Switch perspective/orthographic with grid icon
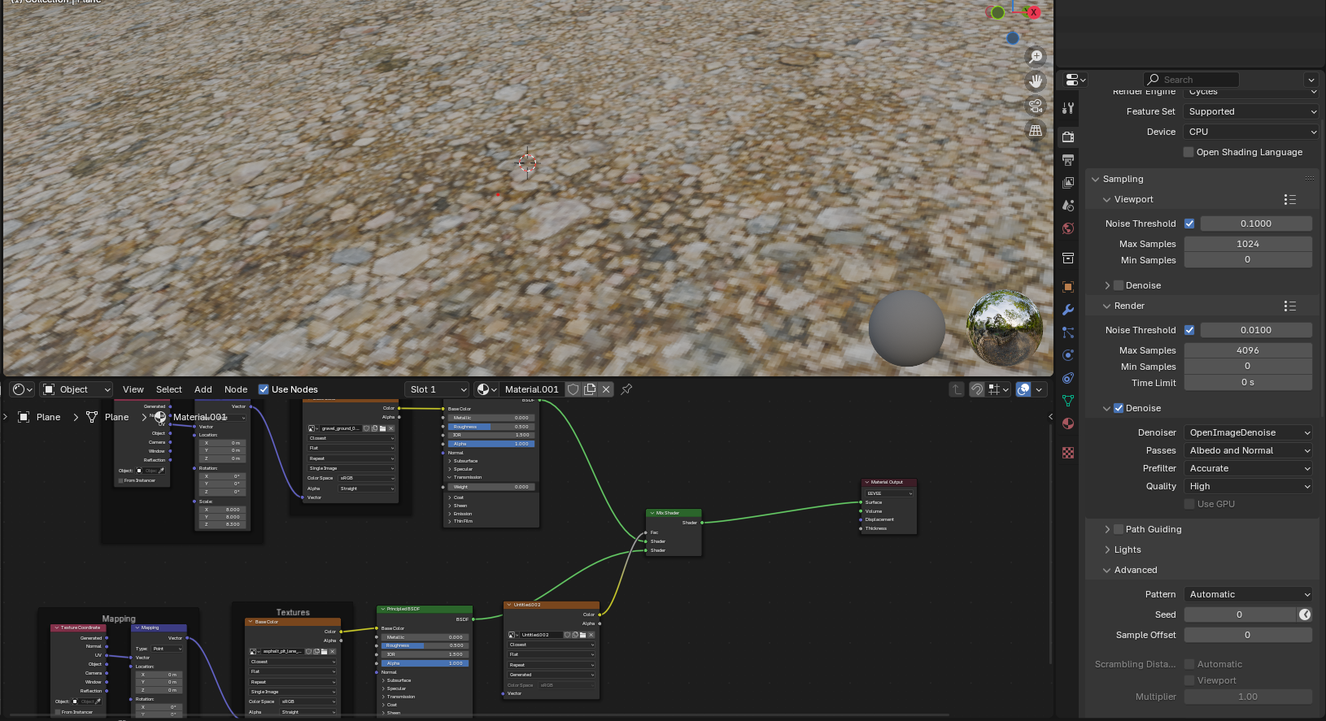 tap(1036, 130)
